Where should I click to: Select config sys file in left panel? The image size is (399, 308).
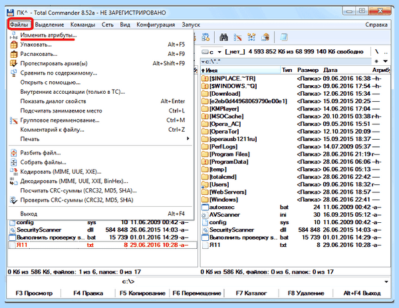[102, 222]
